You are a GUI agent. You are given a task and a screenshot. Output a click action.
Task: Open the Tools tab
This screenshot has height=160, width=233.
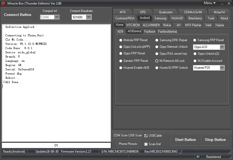coord(211,18)
